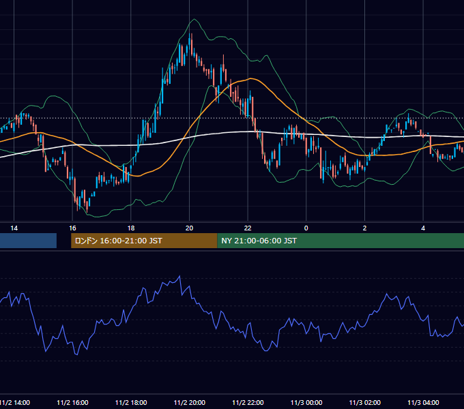The height and width of the screenshot is (409, 464).
Task: Click the 11/2 16:00 date label
Action: click(72, 403)
